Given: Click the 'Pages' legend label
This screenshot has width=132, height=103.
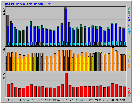Looking at the screenshot, I should [x=129, y=31].
